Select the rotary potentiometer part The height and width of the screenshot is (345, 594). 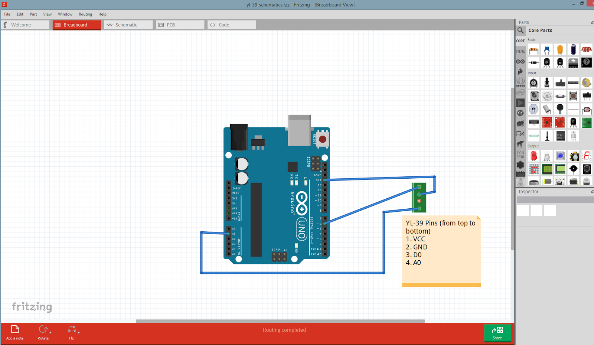click(x=533, y=83)
